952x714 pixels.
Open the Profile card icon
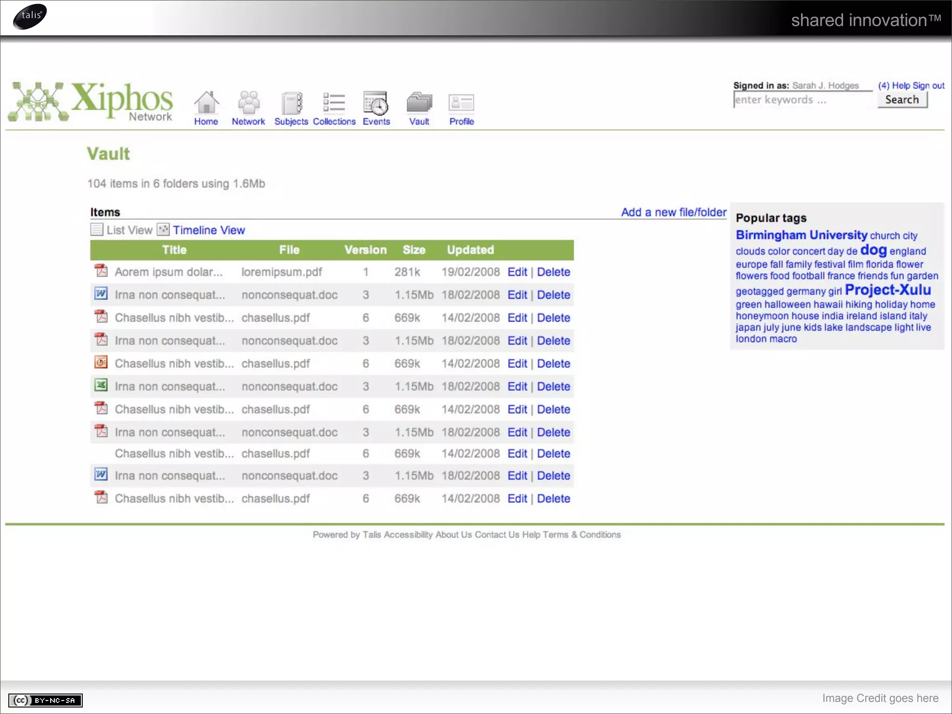pos(461,103)
